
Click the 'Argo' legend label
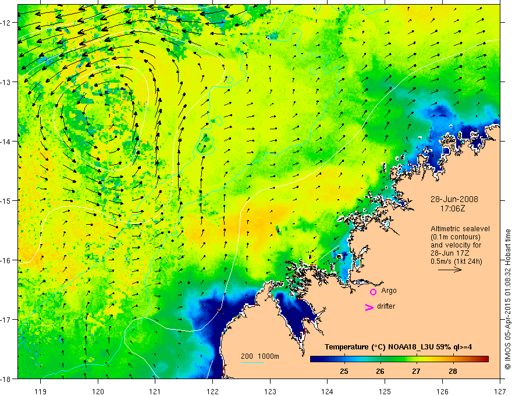click(x=389, y=291)
